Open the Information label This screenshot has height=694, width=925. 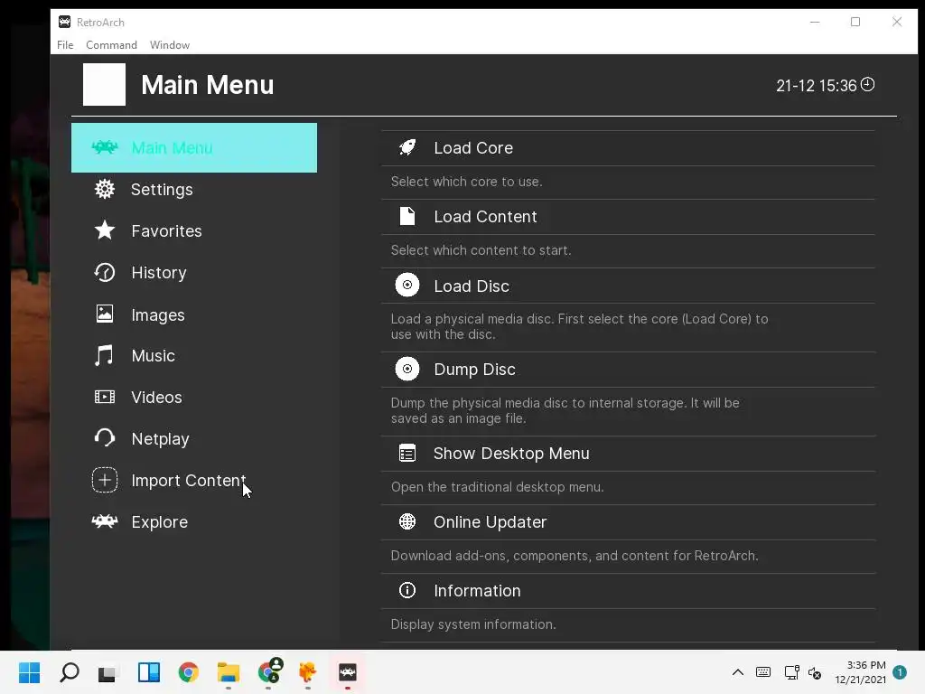tap(477, 591)
